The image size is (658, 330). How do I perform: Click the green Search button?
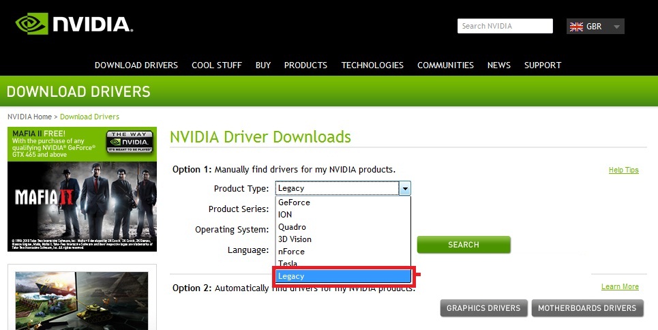(464, 245)
